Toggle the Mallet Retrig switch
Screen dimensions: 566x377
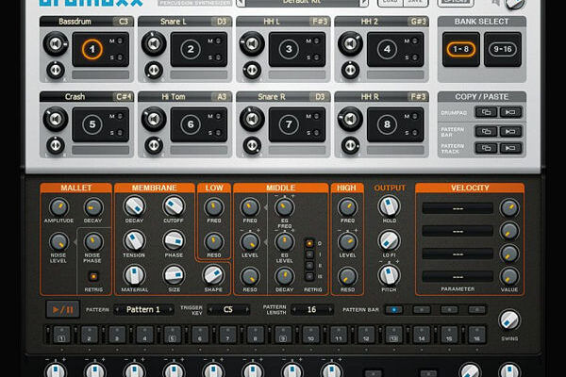point(92,275)
